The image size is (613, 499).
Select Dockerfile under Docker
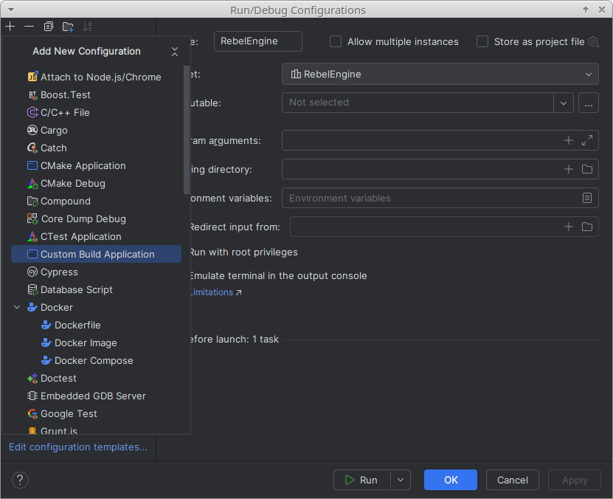click(96, 325)
